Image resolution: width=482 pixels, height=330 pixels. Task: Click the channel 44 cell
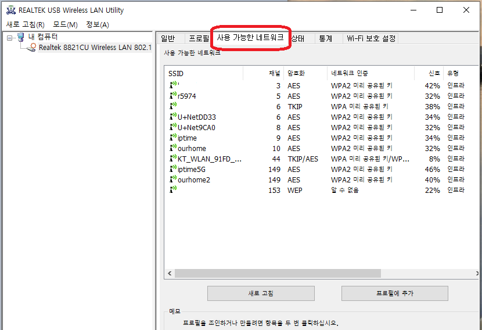click(276, 159)
